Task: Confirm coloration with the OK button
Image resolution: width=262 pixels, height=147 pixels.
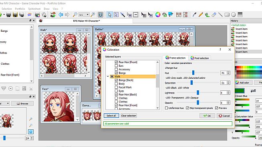Action: (x=207, y=116)
